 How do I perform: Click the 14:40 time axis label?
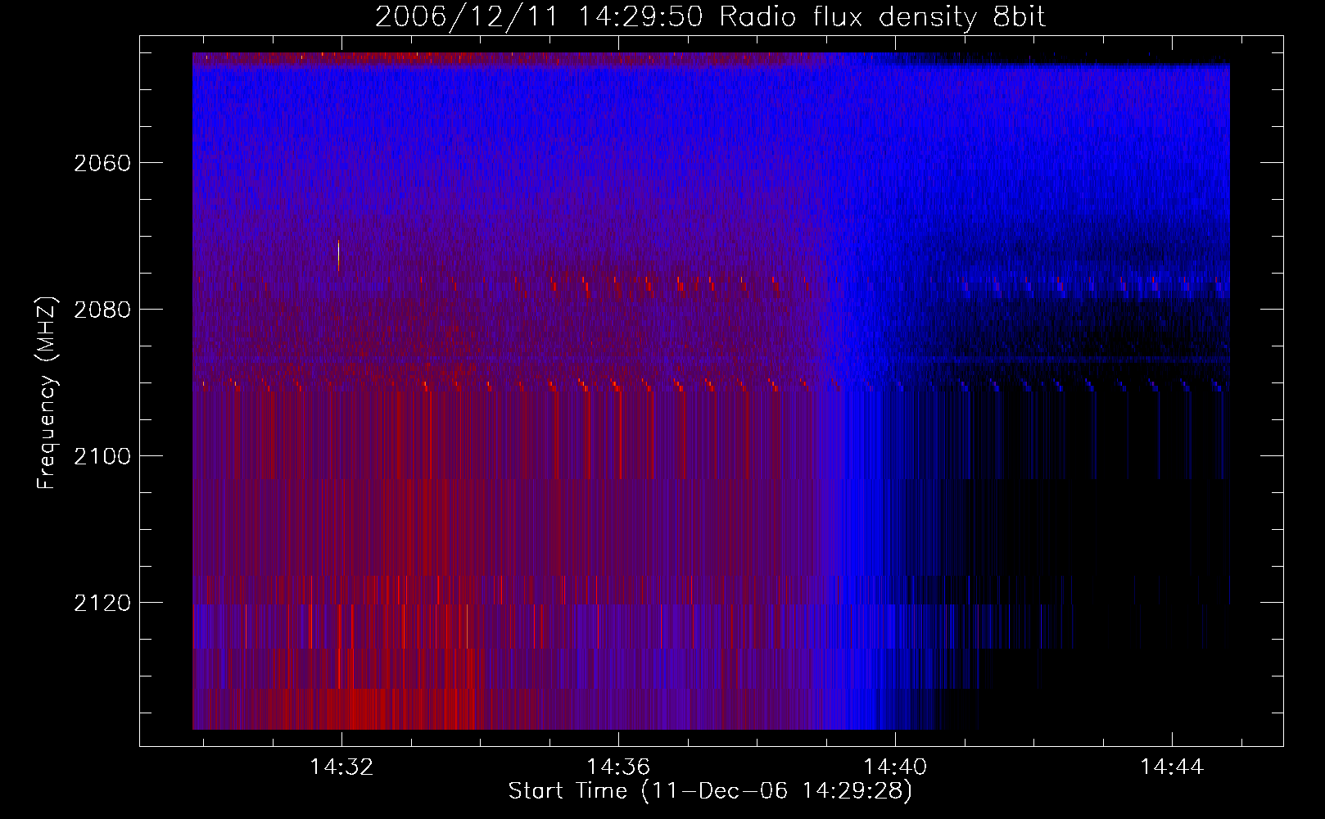(896, 767)
